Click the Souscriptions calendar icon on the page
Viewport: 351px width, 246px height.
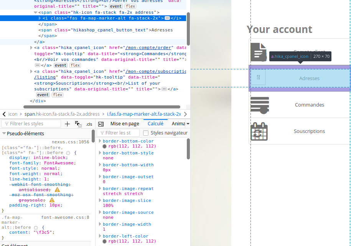click(x=259, y=131)
